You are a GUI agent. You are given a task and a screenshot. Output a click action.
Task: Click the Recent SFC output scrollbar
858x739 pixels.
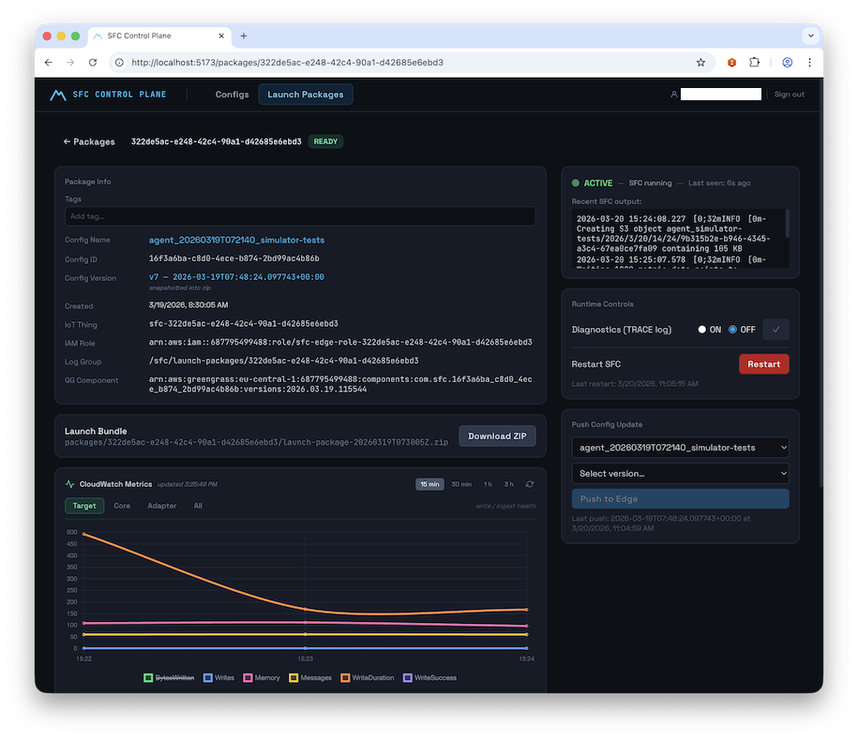tap(787, 224)
